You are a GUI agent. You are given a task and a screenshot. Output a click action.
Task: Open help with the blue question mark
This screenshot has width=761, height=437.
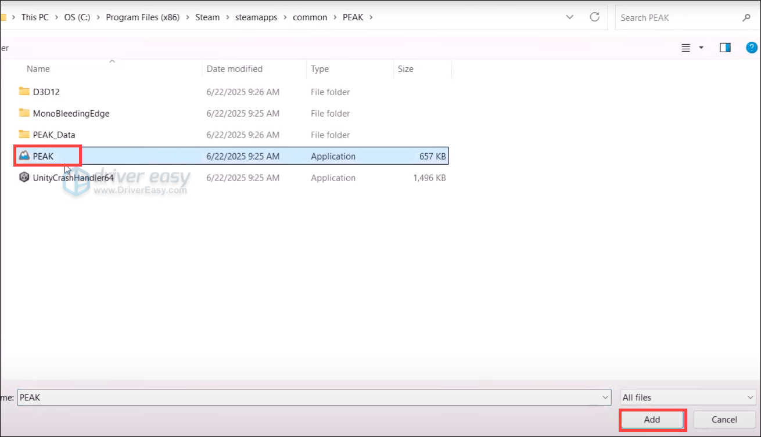(x=751, y=48)
